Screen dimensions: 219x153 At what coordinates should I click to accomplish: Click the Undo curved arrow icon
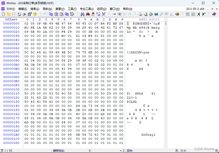point(45,14)
